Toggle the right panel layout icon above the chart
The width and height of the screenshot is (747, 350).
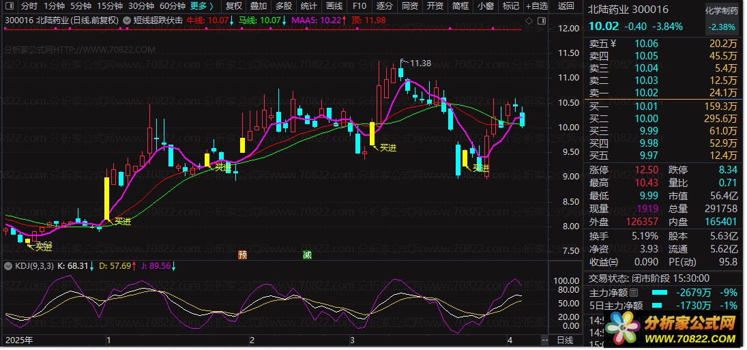(x=541, y=21)
